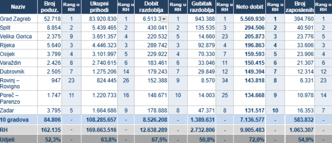Click Zagreb's total revenue value 83.920.830
The height and width of the screenshot is (143, 332).
[x=99, y=19]
